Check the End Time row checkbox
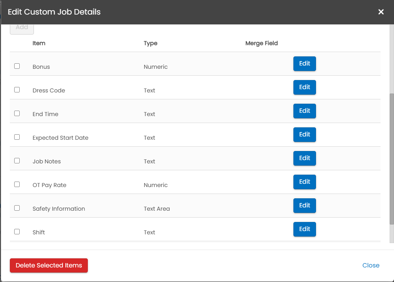Viewport: 394px width, 282px height. [x=17, y=114]
